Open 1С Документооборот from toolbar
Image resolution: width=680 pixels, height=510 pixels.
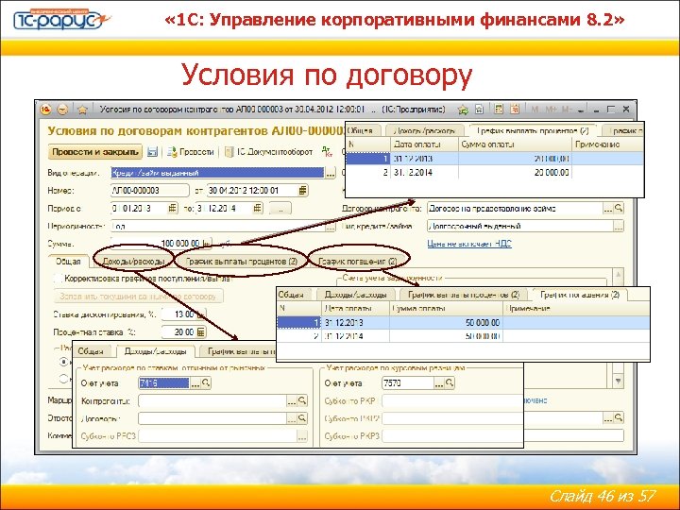click(269, 152)
